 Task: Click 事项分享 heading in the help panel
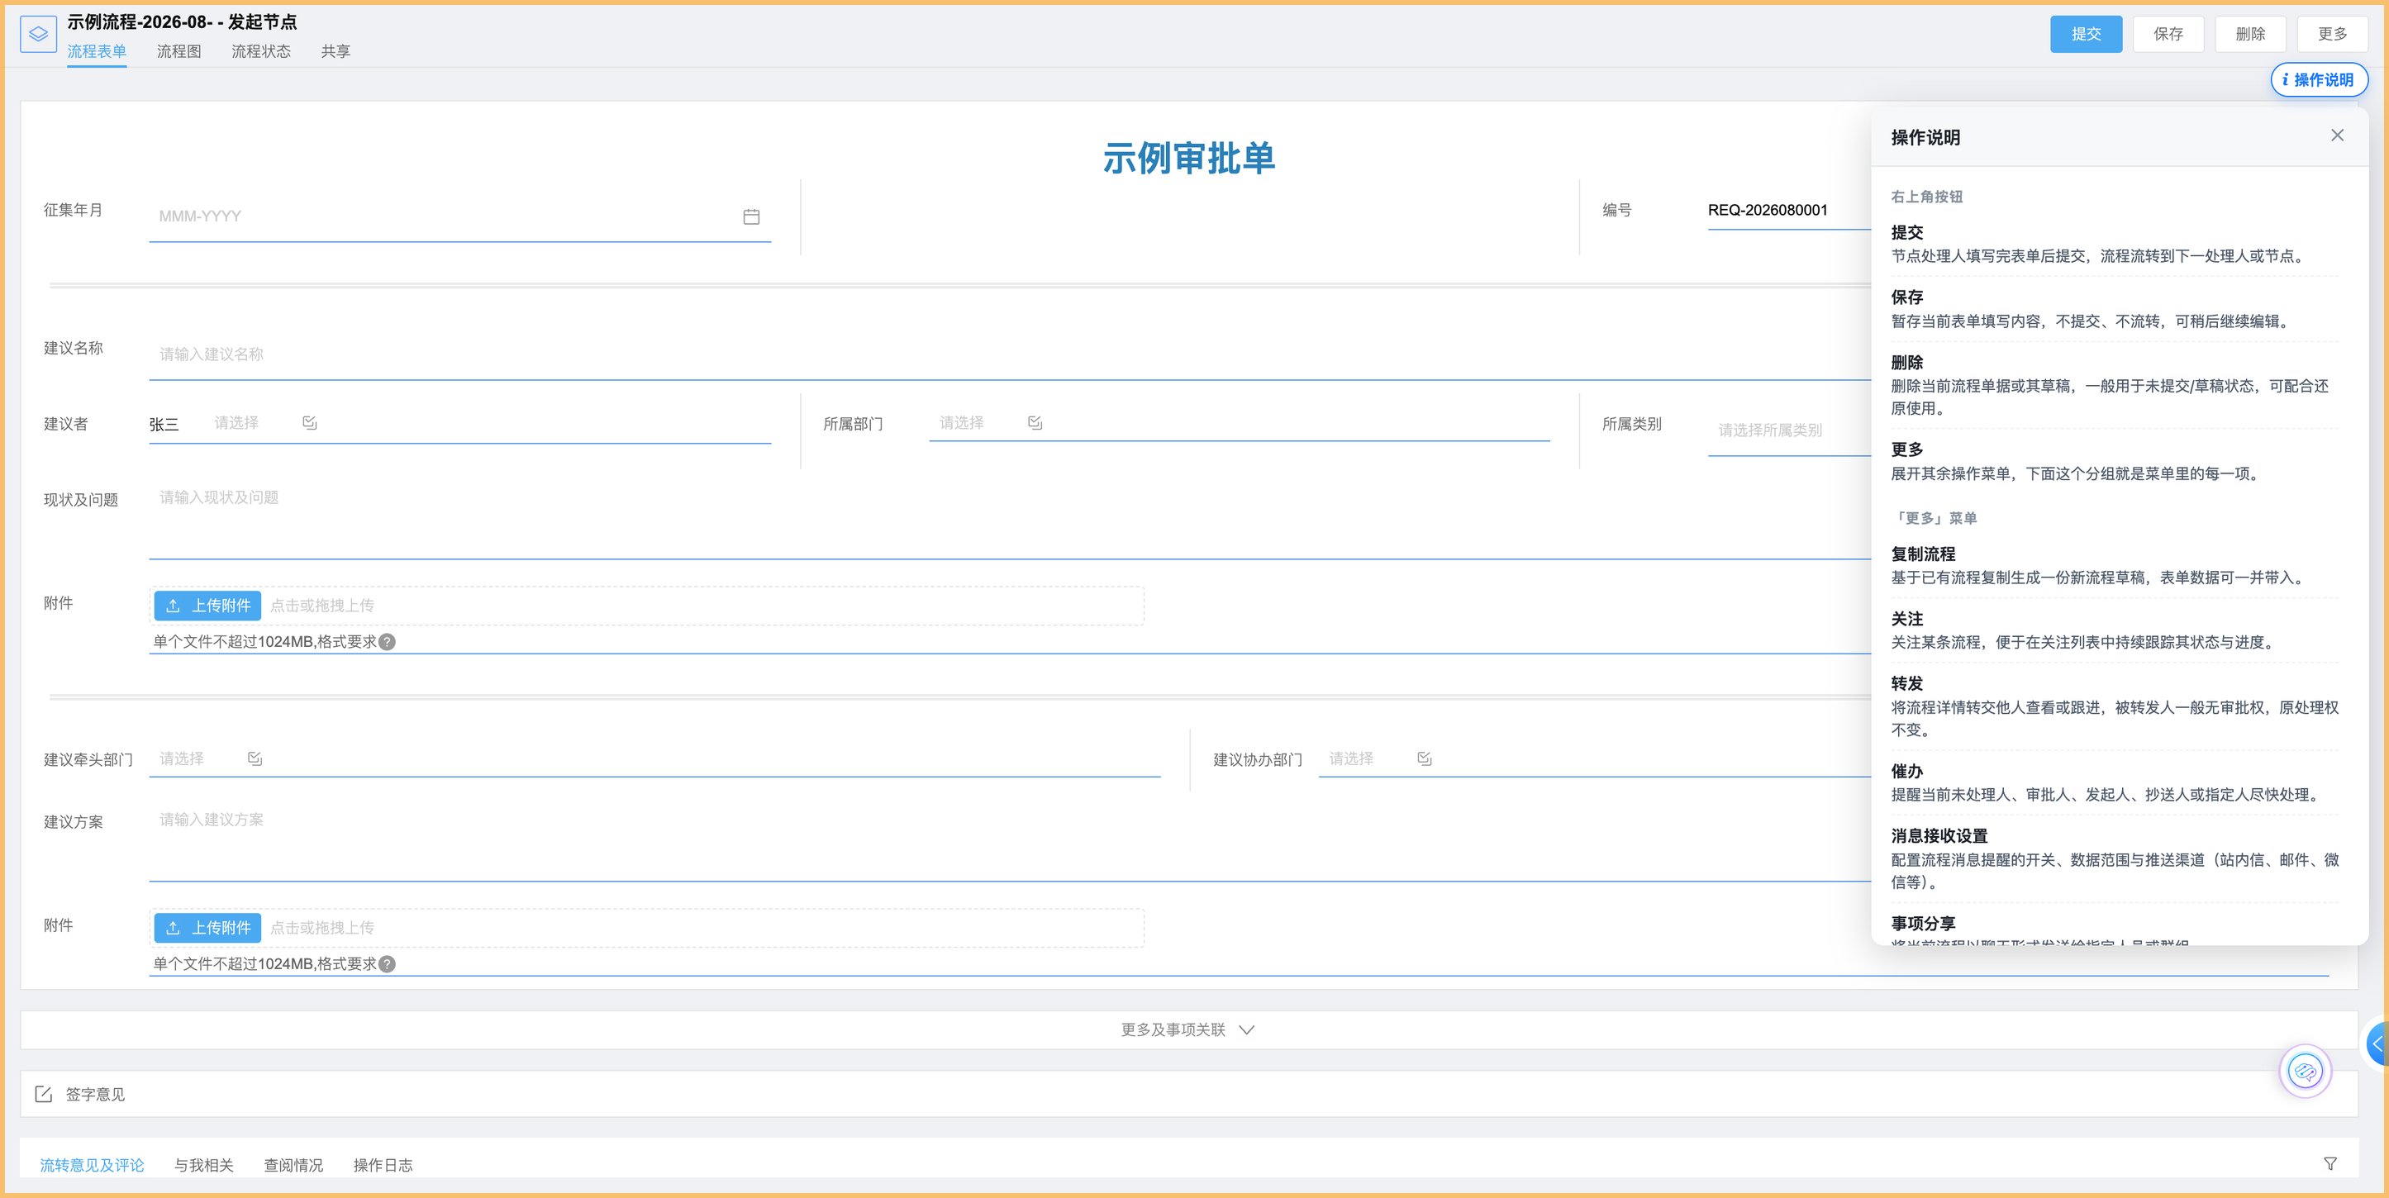(x=1924, y=923)
